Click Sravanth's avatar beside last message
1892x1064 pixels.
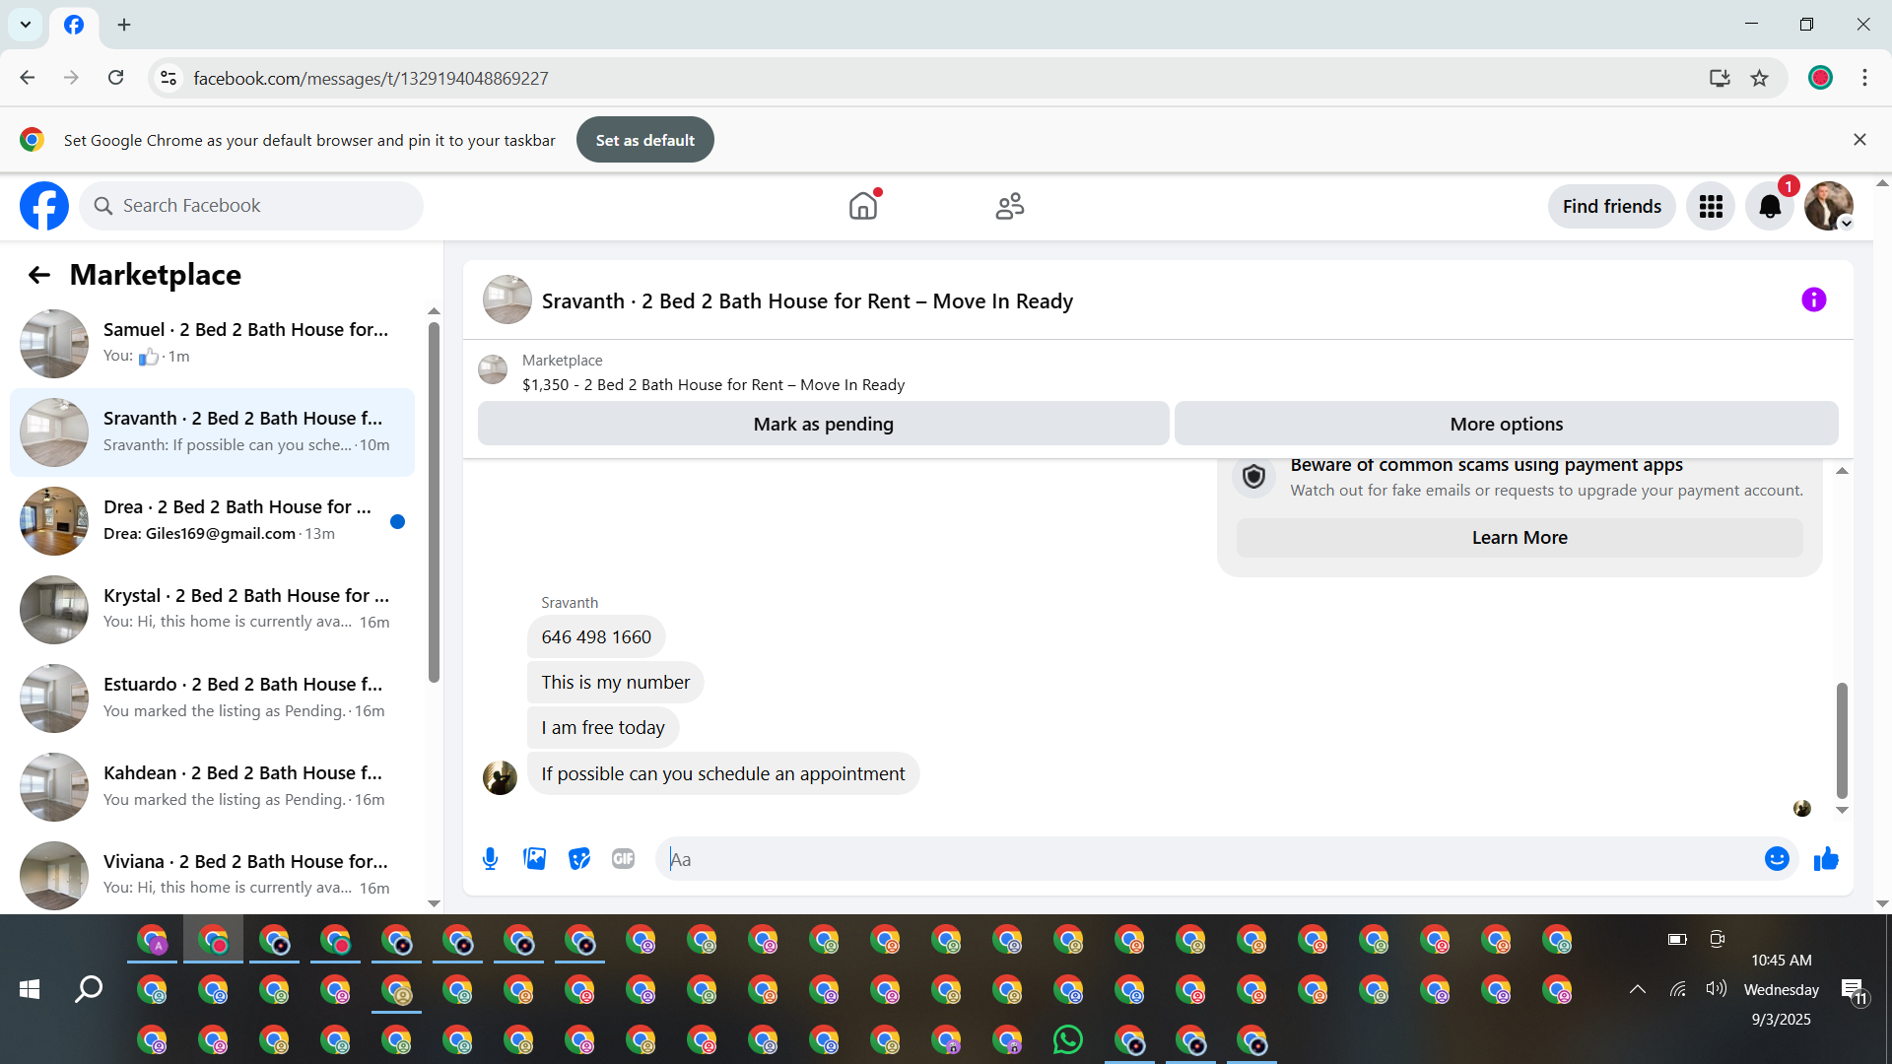coord(500,777)
